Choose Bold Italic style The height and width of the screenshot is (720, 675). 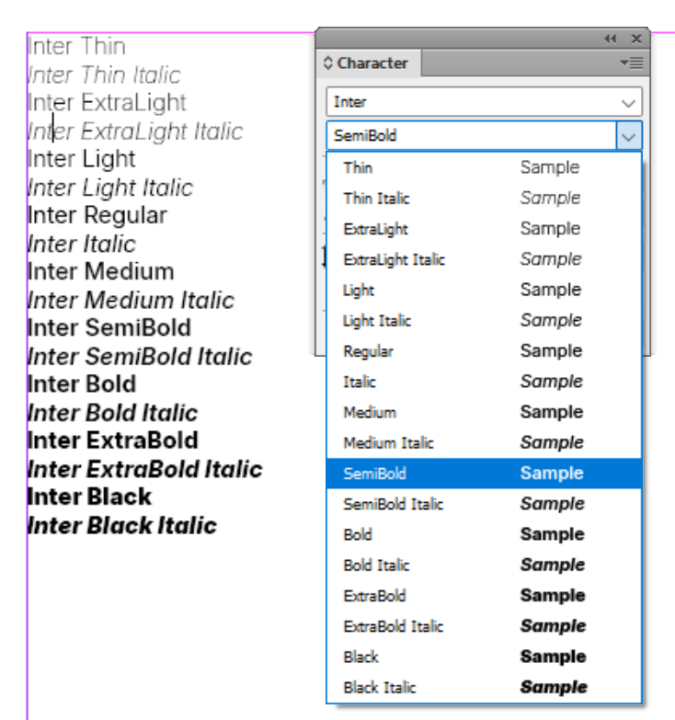(484, 566)
